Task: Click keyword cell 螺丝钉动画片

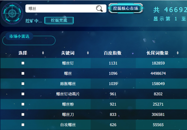Action: point(68,94)
